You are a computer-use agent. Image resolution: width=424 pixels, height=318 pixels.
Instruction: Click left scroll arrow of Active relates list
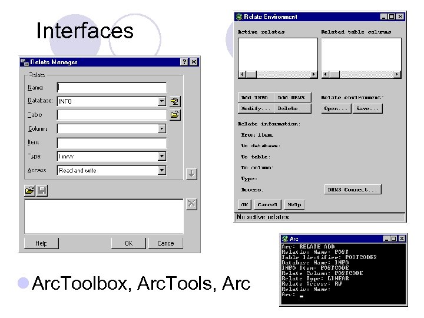click(242, 74)
